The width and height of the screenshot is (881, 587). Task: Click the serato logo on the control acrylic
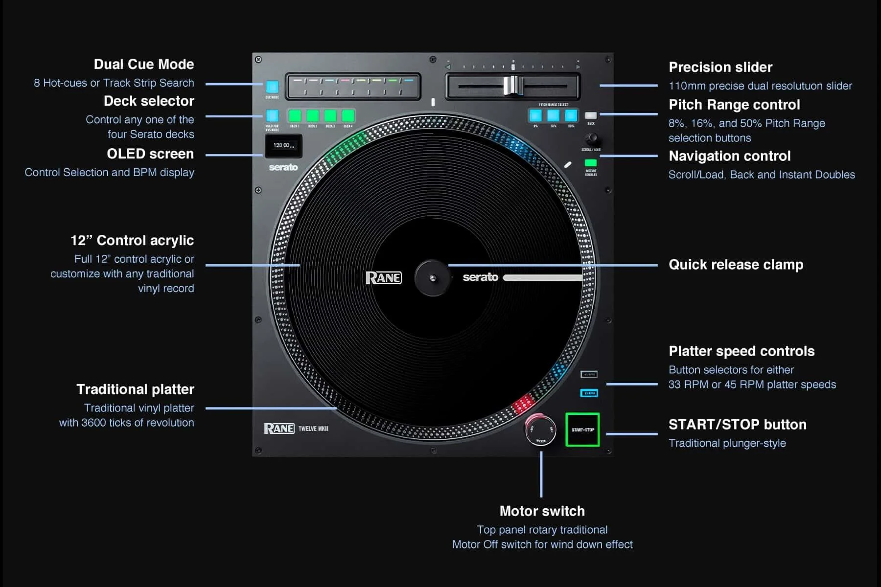[480, 277]
